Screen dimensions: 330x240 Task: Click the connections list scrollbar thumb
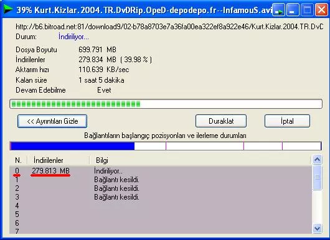click(x=317, y=177)
